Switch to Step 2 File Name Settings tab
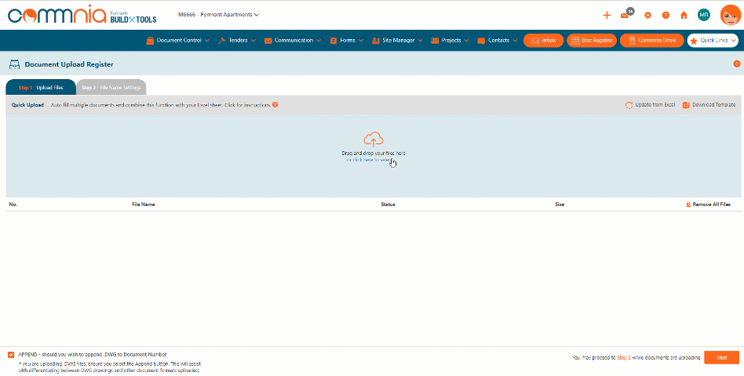 [111, 88]
